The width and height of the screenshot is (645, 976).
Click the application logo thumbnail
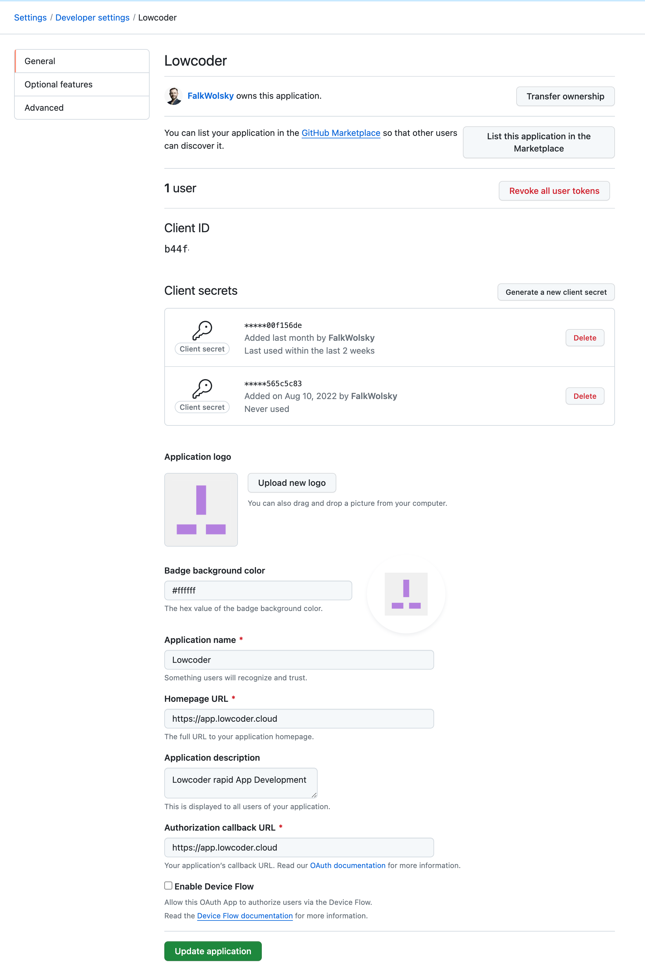coord(201,509)
